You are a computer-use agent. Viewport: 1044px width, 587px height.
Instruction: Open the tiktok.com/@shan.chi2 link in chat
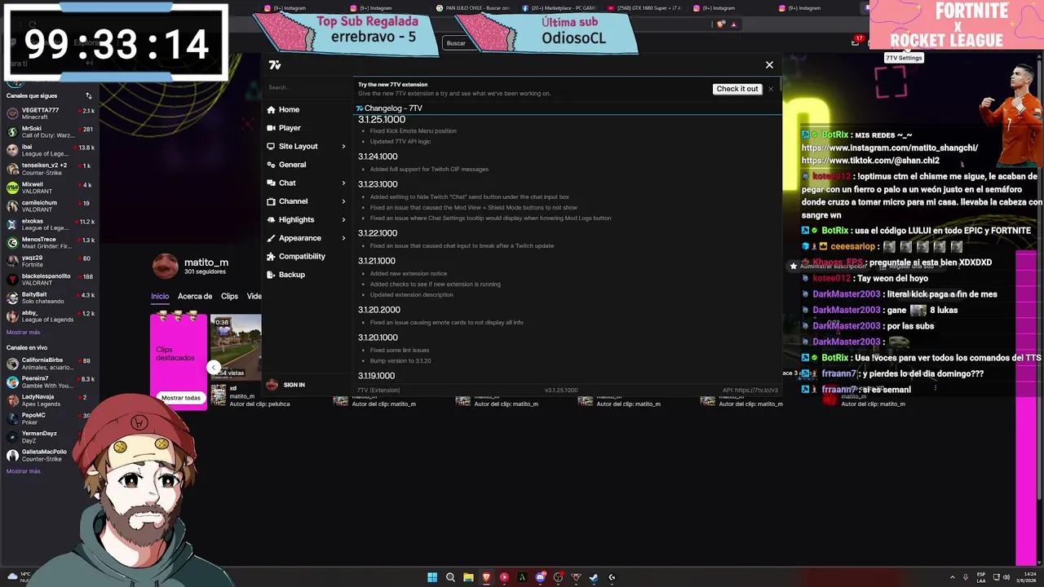point(870,161)
